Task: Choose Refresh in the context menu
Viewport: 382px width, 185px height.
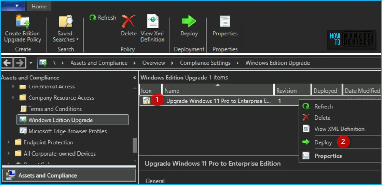Action: (x=323, y=106)
